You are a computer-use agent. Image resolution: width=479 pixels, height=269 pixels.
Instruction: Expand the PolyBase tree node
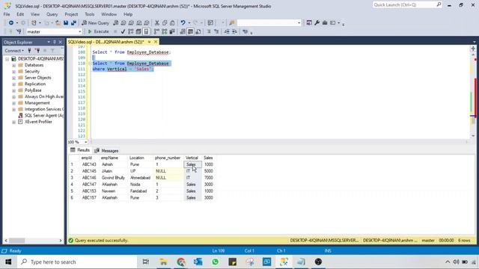point(13,90)
